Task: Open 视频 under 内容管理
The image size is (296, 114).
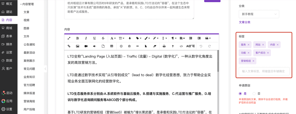Action: [26, 20]
